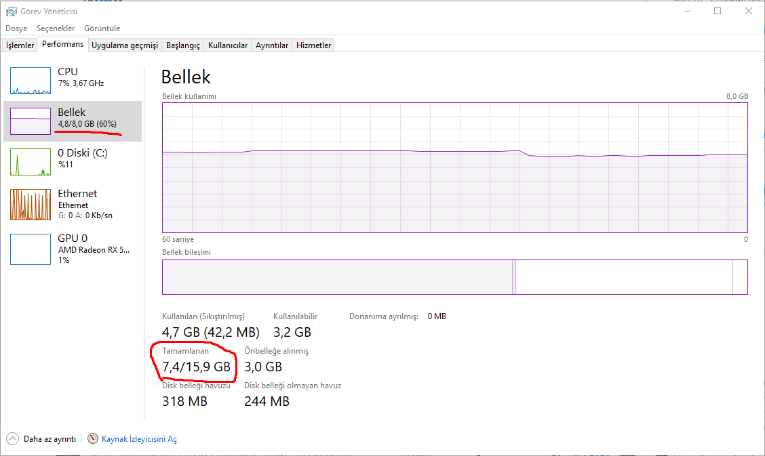Screen dimensions: 765x456
Task: Open the GPU 0 performance thumbnail
Action: tap(31, 249)
